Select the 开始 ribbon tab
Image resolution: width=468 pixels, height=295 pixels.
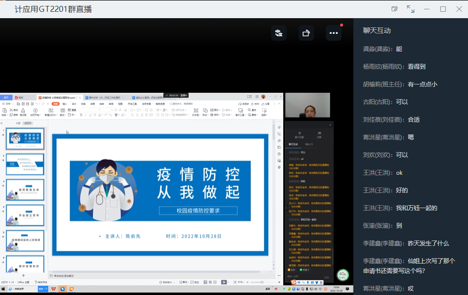tap(55, 104)
